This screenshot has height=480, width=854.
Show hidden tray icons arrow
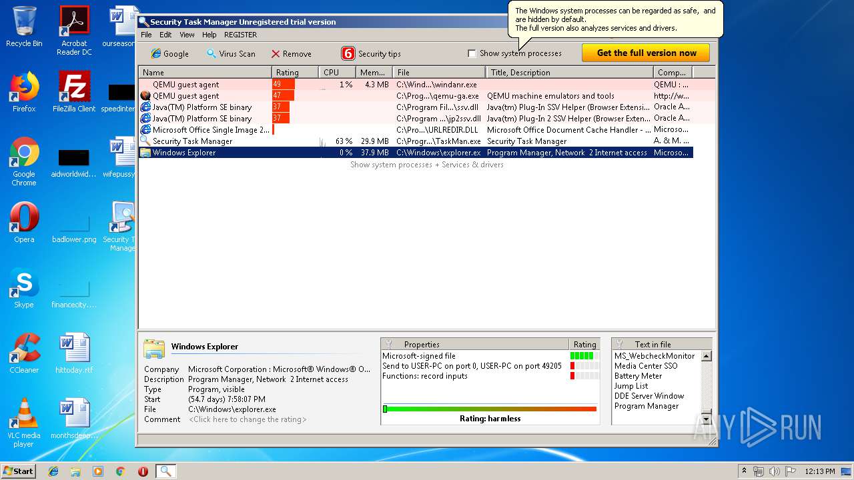(744, 471)
